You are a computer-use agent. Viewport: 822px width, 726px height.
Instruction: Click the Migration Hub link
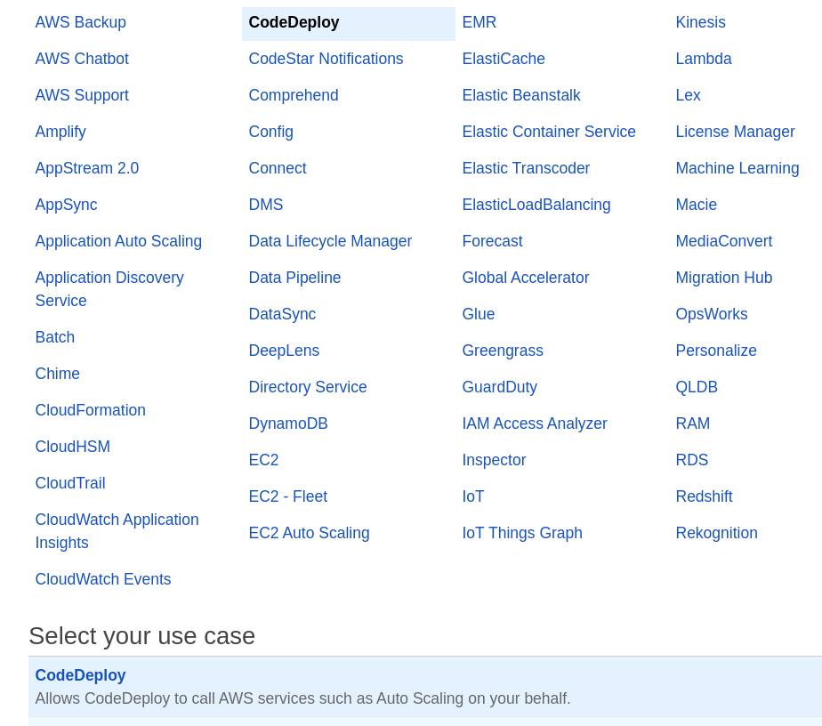723,278
